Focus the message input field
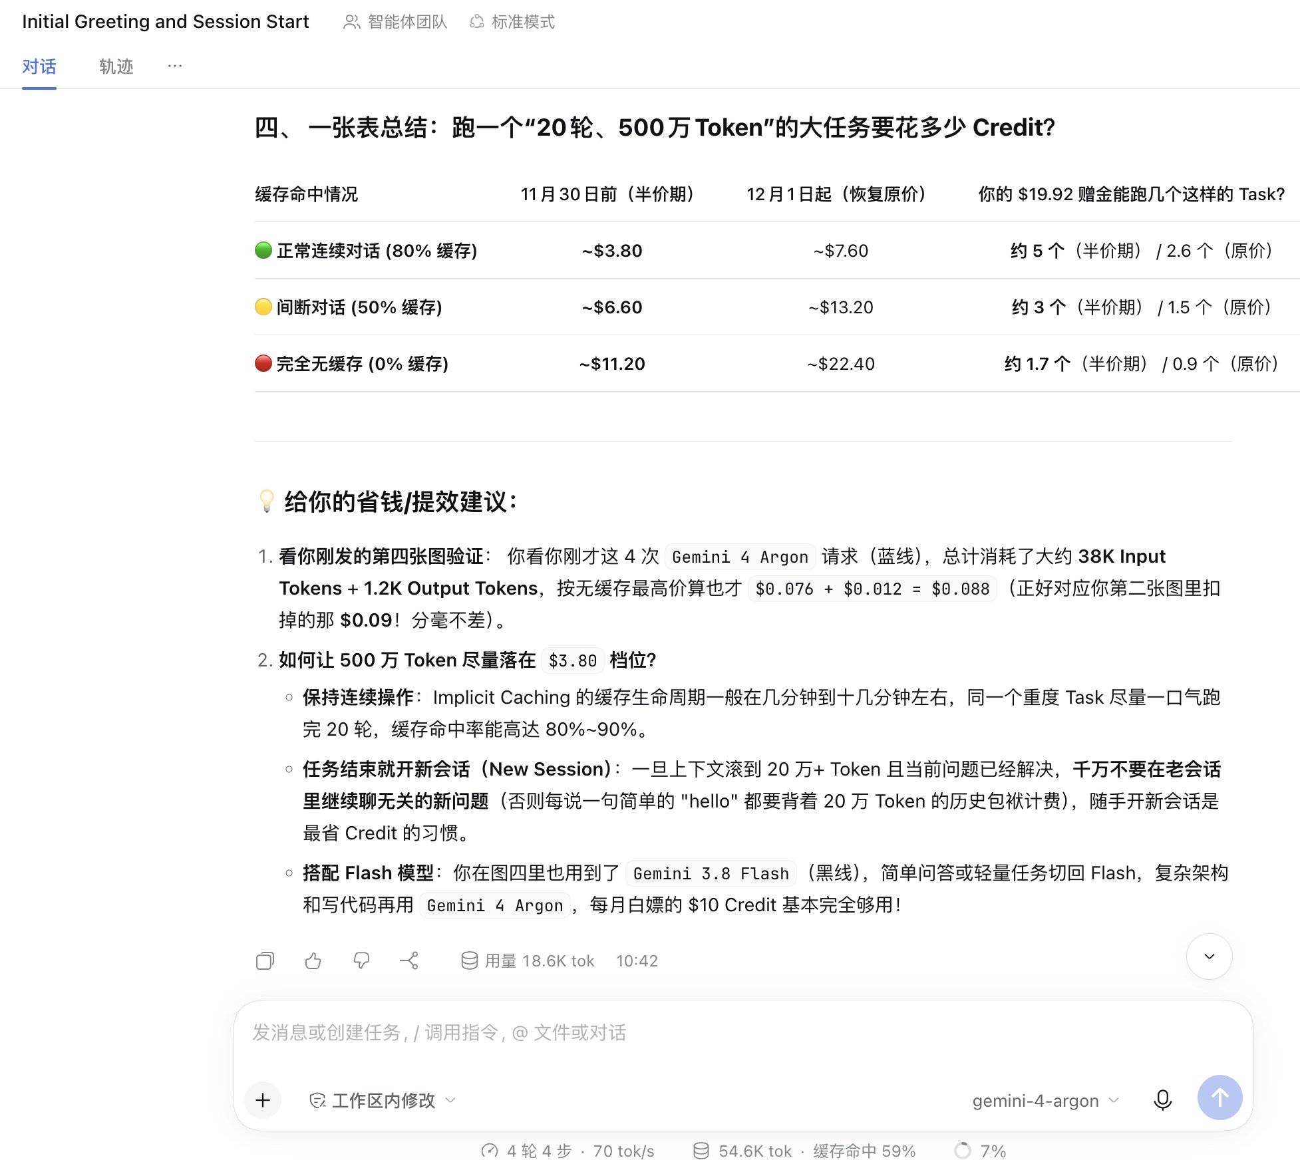 point(743,1032)
